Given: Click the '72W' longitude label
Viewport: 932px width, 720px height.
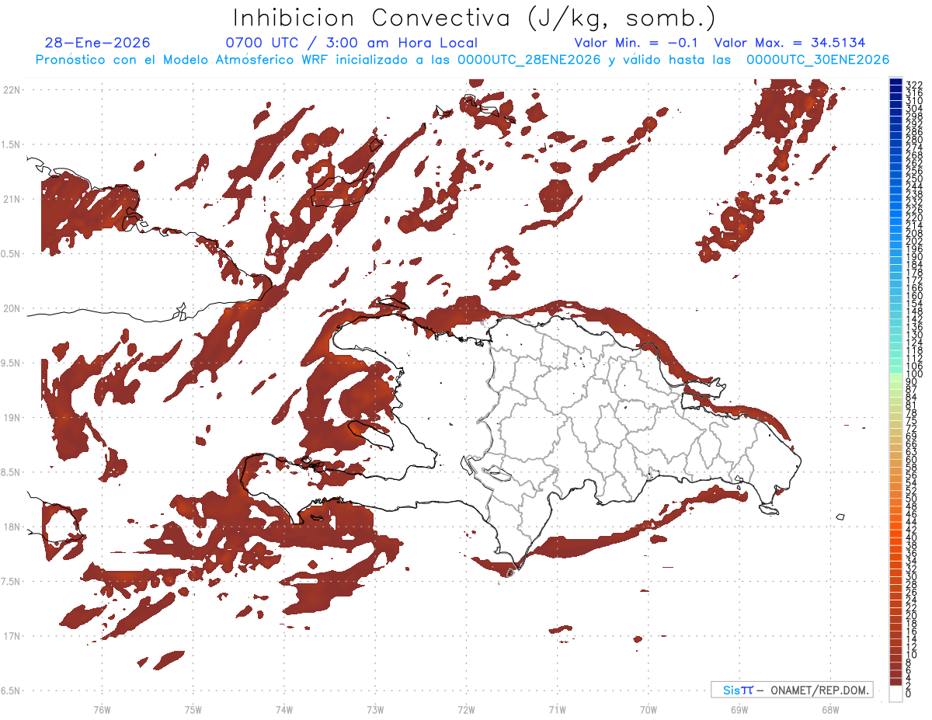Looking at the screenshot, I should coord(466,709).
